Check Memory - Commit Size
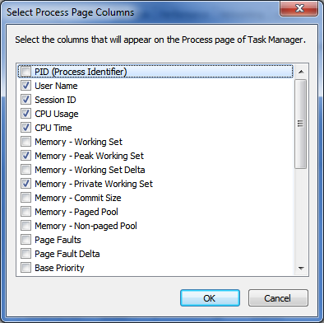 click(x=25, y=198)
